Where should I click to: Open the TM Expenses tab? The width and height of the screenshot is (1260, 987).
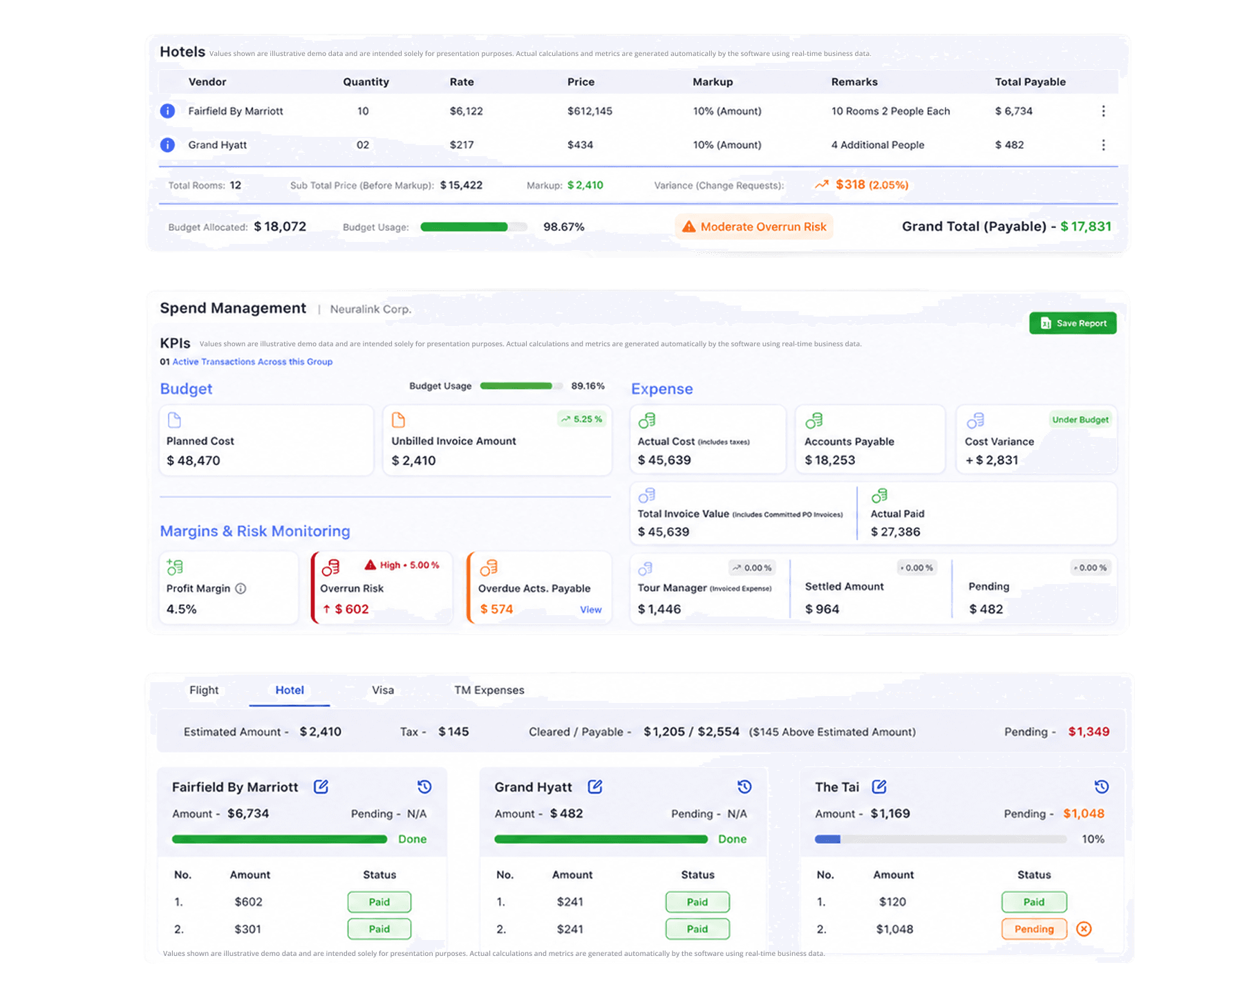pyautogui.click(x=489, y=690)
